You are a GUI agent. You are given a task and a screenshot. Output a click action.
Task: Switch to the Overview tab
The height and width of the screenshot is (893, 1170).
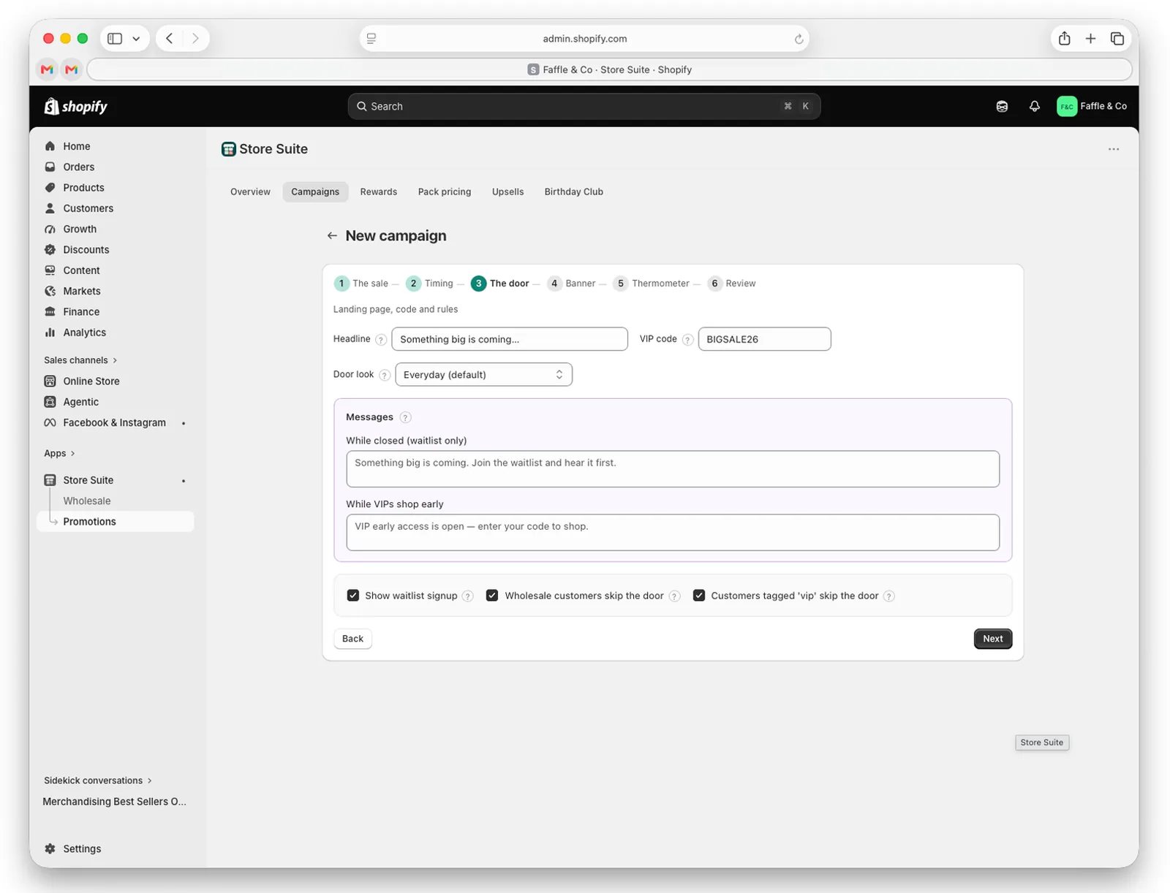coord(250,192)
